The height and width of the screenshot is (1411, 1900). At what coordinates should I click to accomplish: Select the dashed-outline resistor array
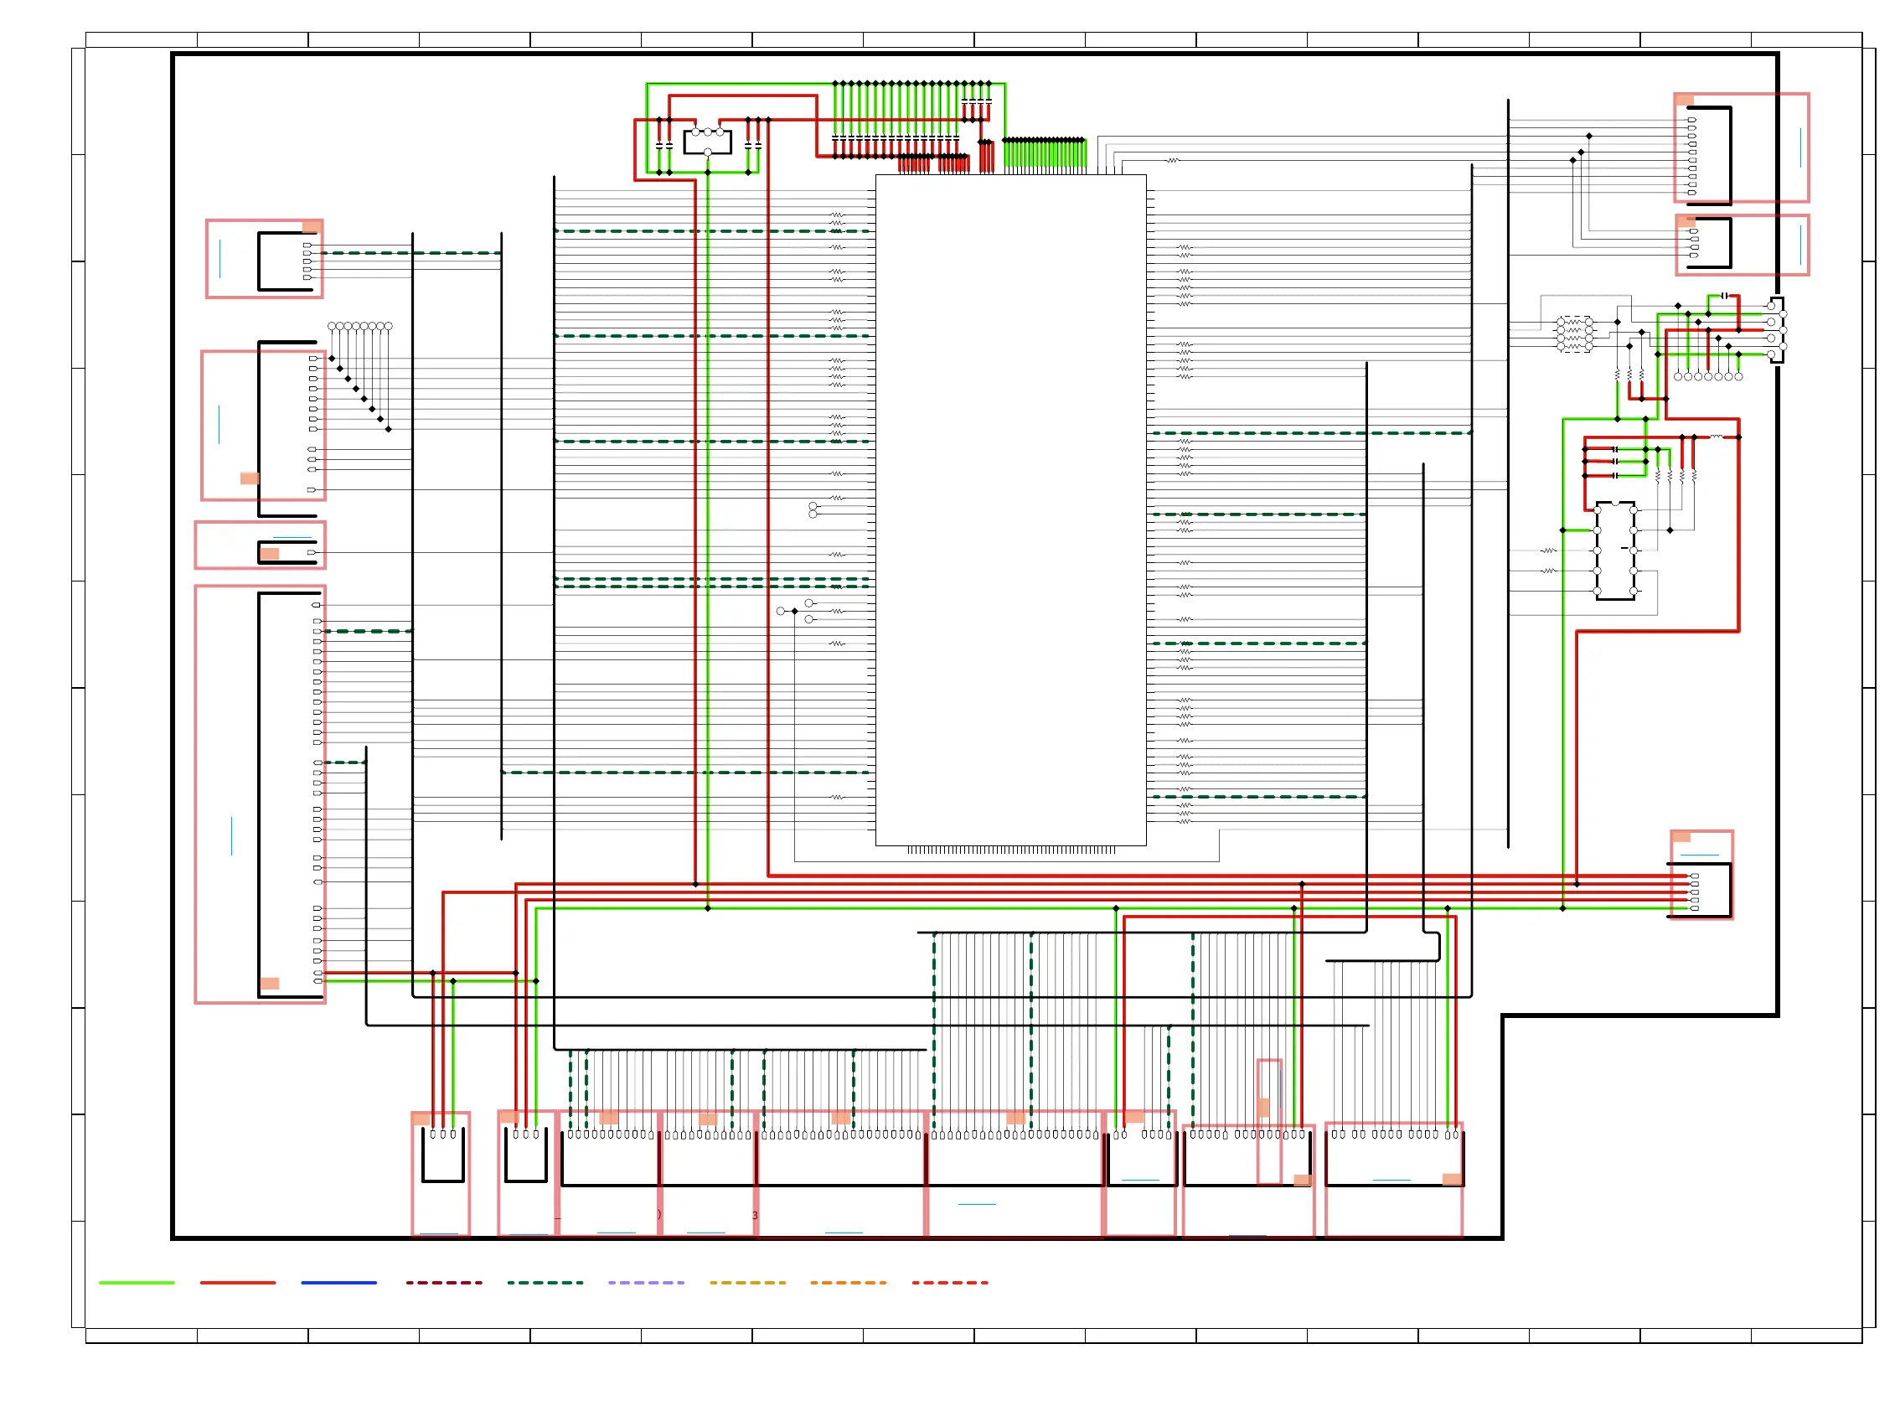click(x=1574, y=334)
